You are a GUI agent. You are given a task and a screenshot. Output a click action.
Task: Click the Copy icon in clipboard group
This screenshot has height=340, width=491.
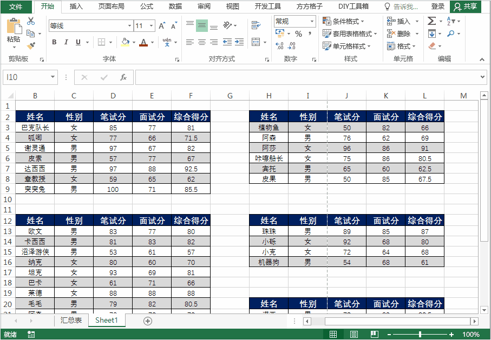click(x=31, y=33)
